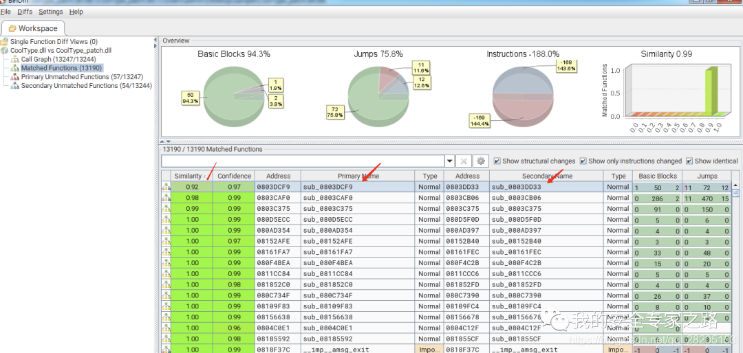The height and width of the screenshot is (353, 743).
Task: Select primary name sub_0803DCF9 cell
Action: click(358, 187)
